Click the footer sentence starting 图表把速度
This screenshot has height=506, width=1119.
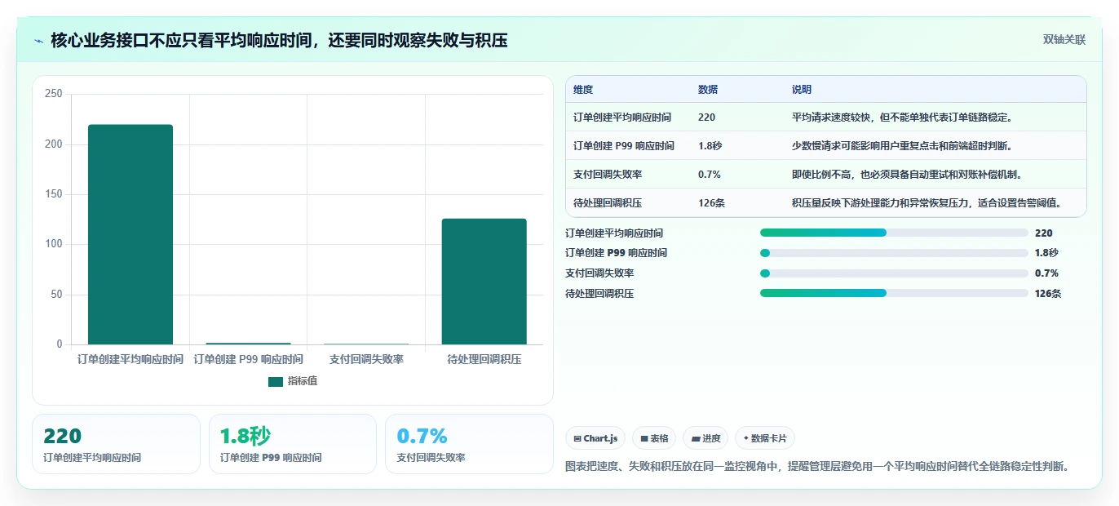(817, 467)
